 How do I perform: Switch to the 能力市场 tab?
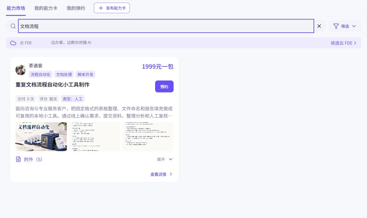(16, 8)
